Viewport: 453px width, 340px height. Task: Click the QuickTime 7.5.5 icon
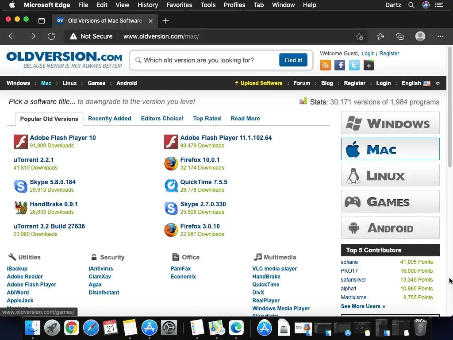[x=171, y=186]
